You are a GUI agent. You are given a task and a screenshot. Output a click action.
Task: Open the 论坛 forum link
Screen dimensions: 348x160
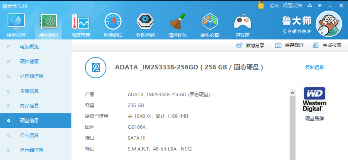pos(274,6)
